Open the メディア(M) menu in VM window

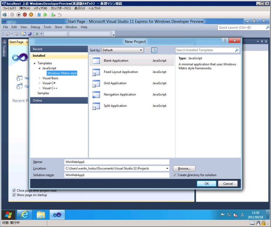tap(40, 8)
